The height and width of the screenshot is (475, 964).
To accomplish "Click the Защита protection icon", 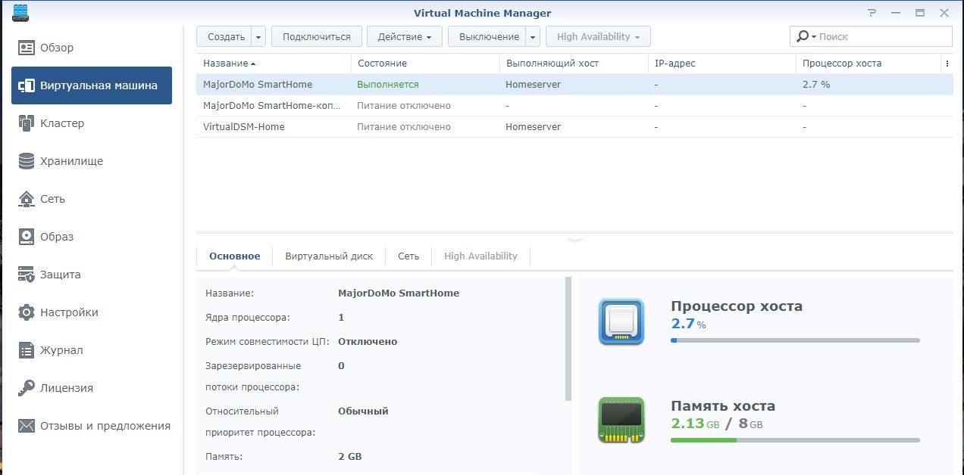I will 27,275.
